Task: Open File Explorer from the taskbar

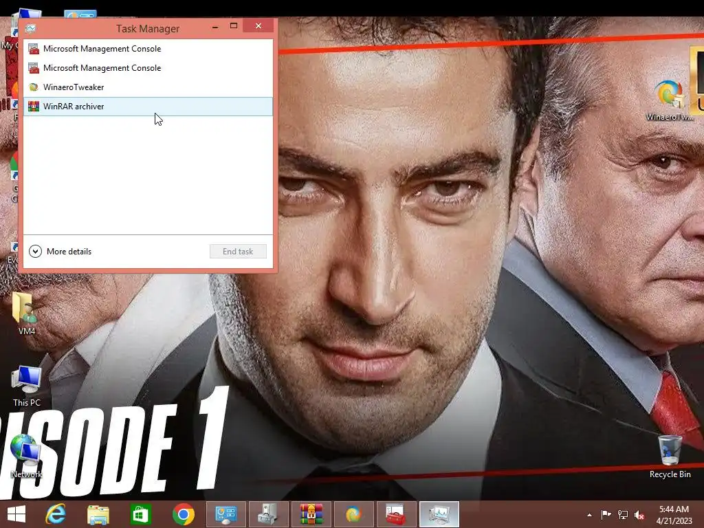Action: point(98,514)
